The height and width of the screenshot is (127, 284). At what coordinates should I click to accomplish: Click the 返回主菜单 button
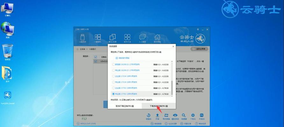199,49
